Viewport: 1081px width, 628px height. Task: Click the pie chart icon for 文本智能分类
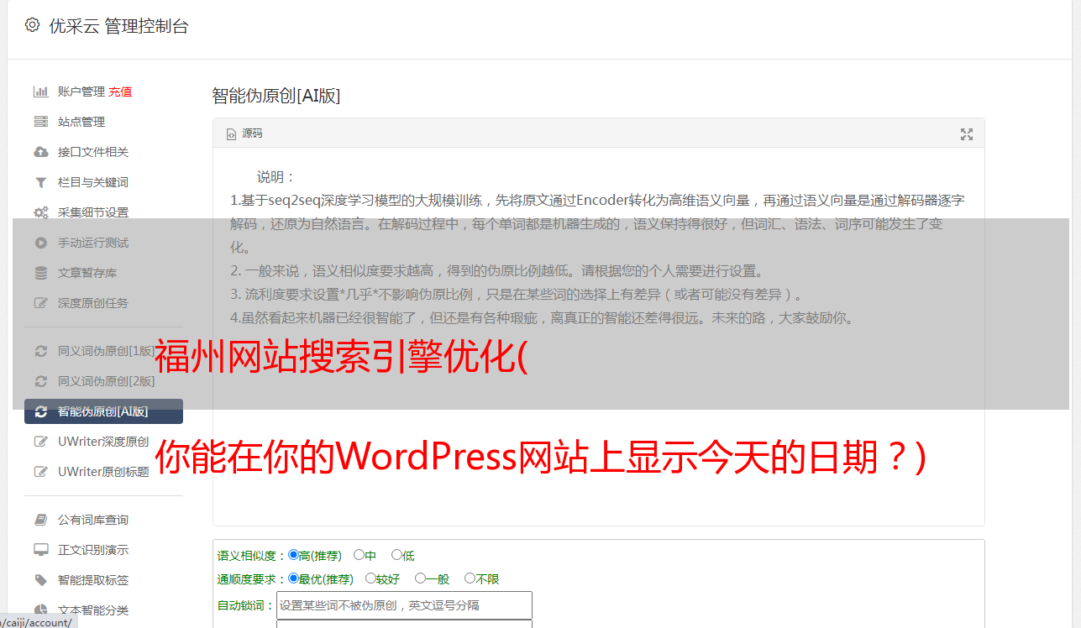tap(40, 610)
